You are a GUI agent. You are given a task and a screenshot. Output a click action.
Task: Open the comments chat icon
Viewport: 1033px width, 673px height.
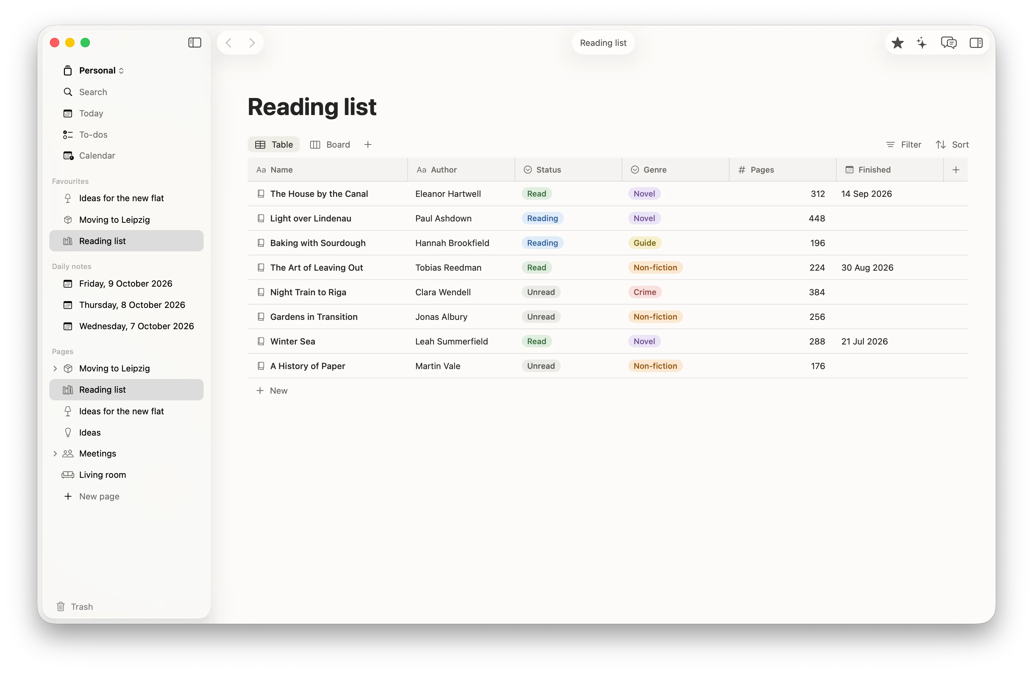coord(949,43)
